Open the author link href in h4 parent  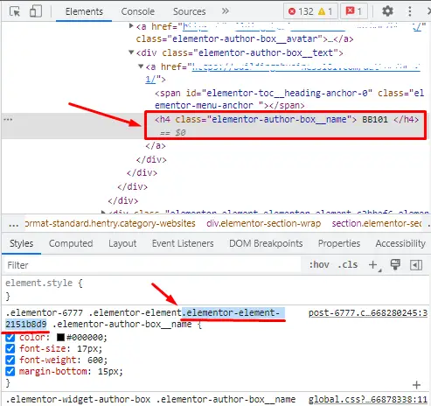(x=306, y=67)
